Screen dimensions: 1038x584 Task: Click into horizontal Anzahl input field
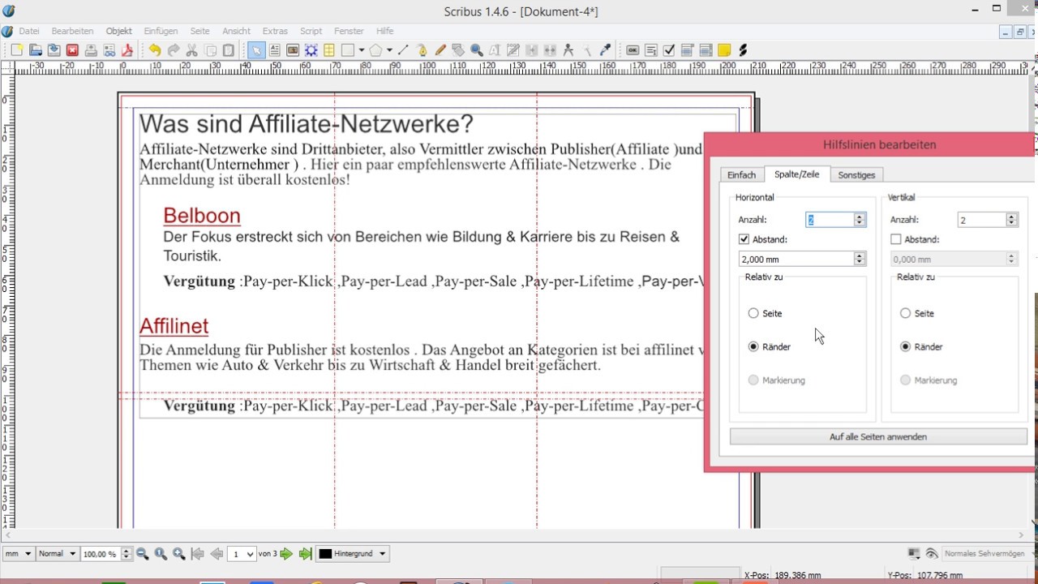(830, 220)
